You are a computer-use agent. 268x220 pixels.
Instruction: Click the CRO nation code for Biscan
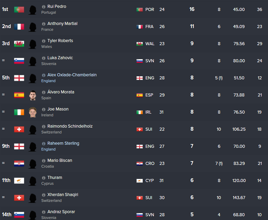150,164
